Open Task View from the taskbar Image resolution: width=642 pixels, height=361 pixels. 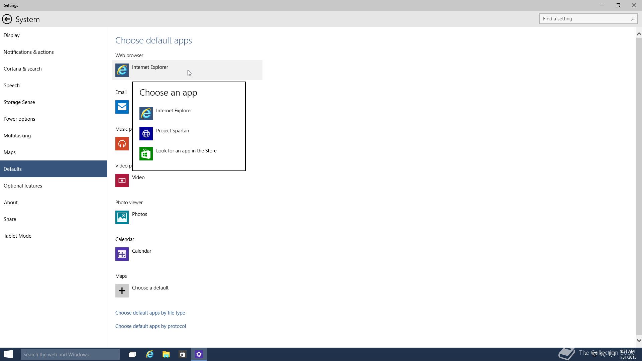pyautogui.click(x=132, y=354)
